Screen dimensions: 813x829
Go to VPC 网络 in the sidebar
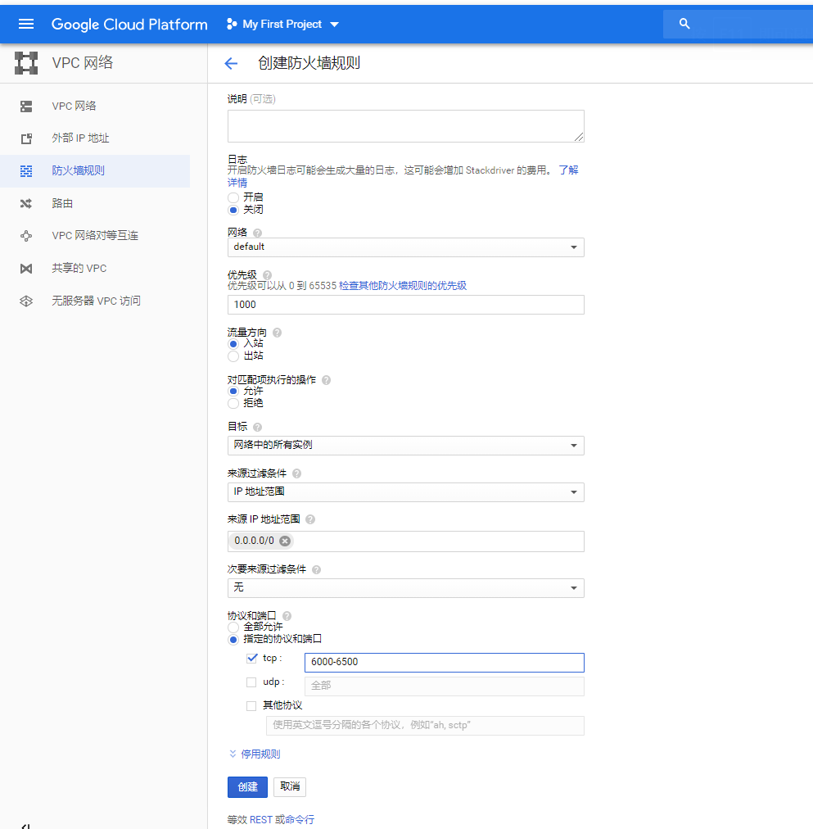point(95,106)
